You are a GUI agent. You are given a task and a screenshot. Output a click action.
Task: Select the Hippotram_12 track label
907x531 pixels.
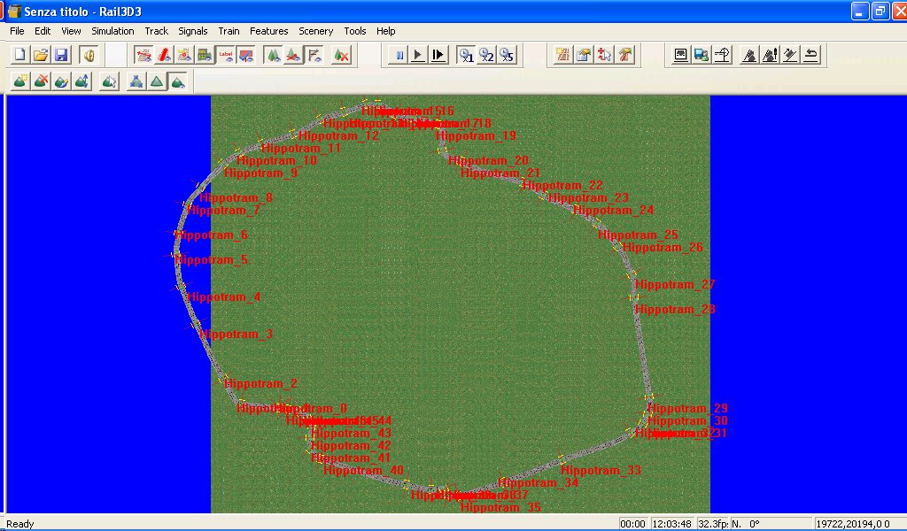(x=339, y=135)
